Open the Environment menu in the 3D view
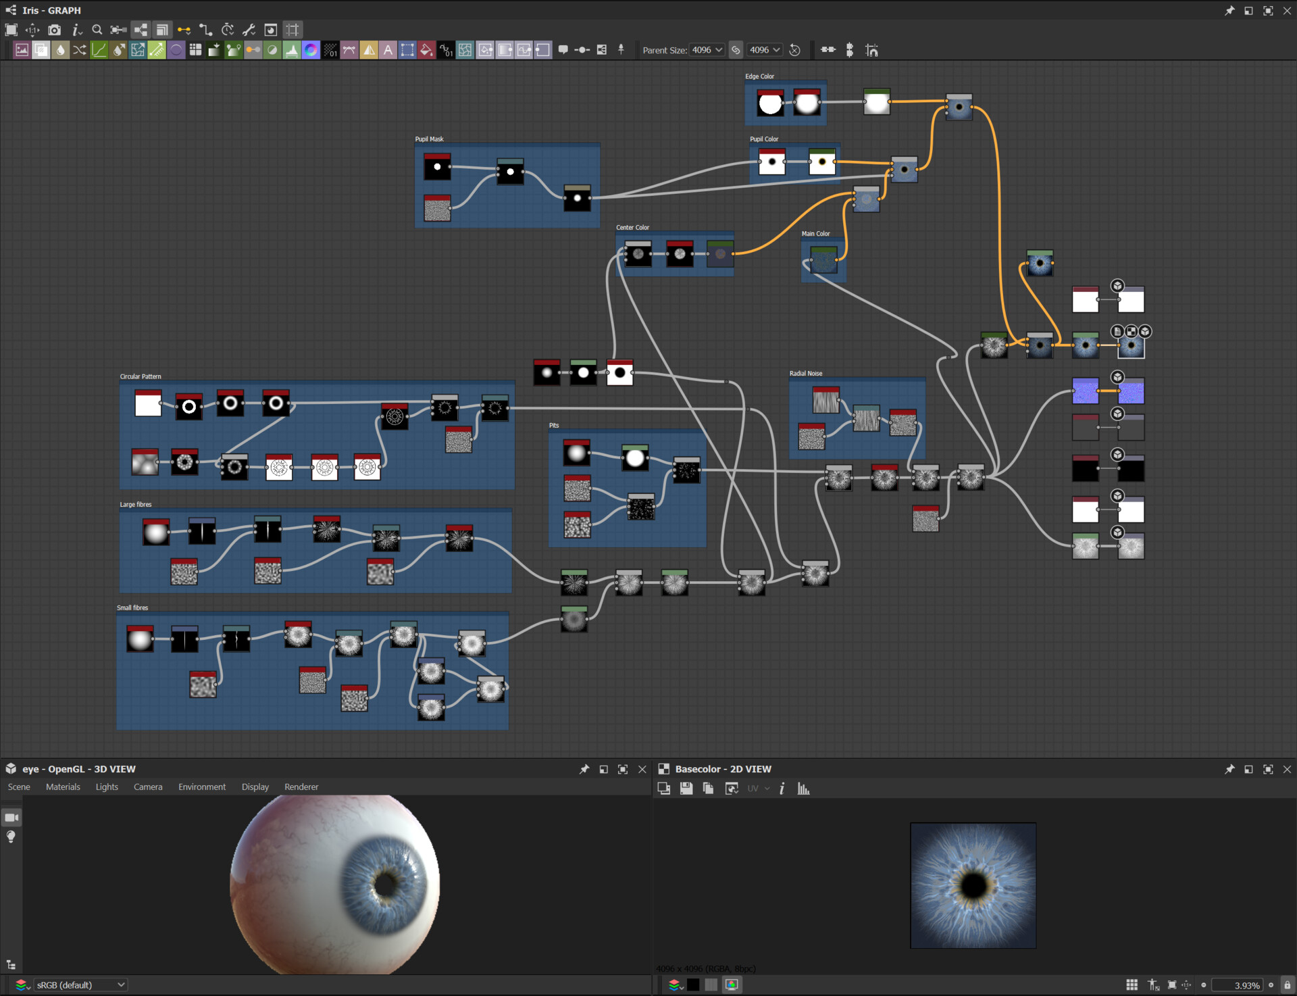This screenshot has height=996, width=1297. click(x=201, y=787)
